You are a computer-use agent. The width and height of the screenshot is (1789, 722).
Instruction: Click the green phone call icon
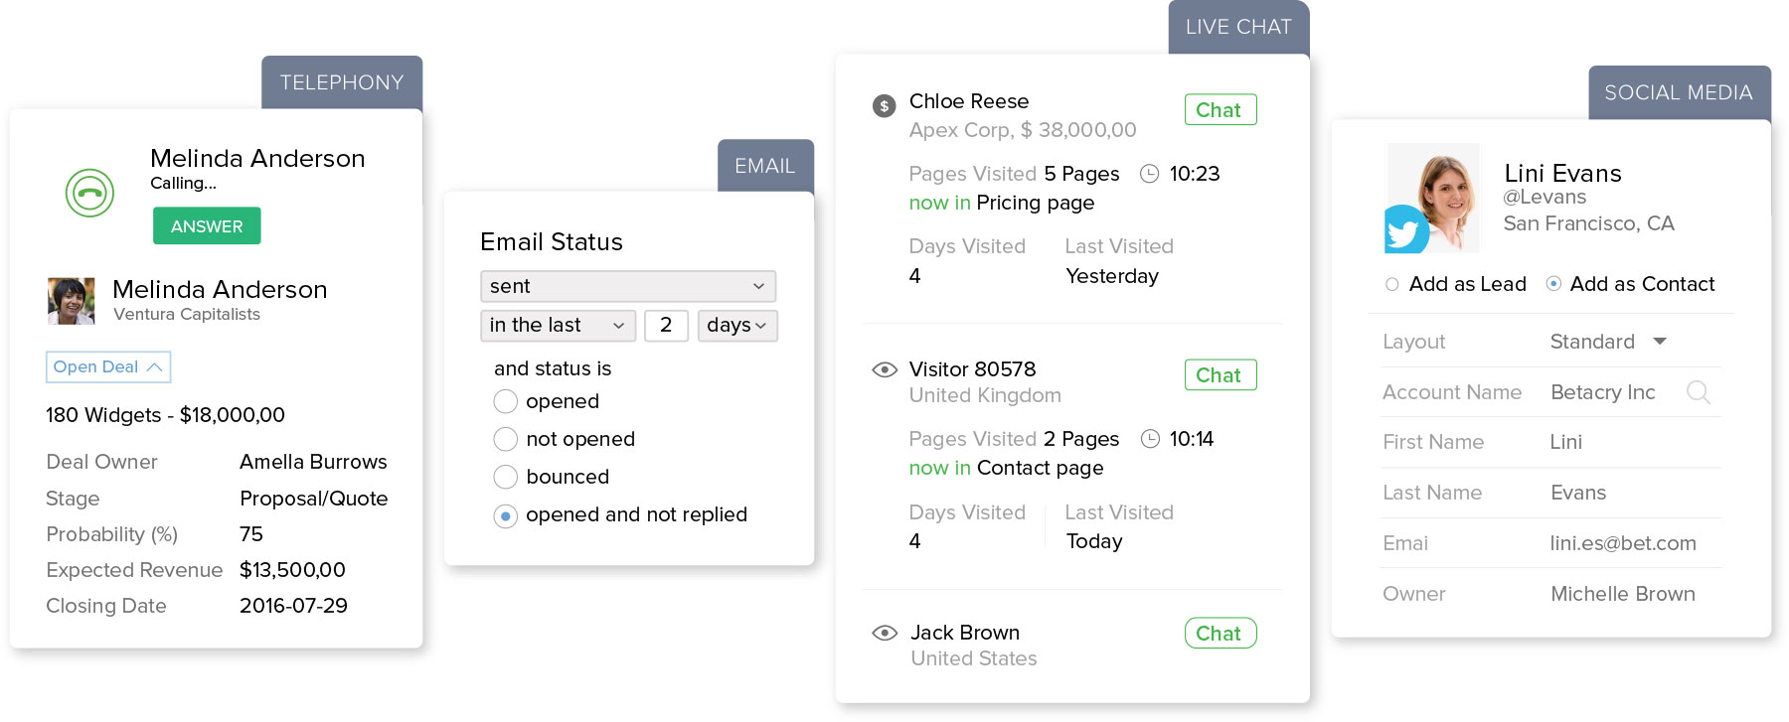coord(89,193)
